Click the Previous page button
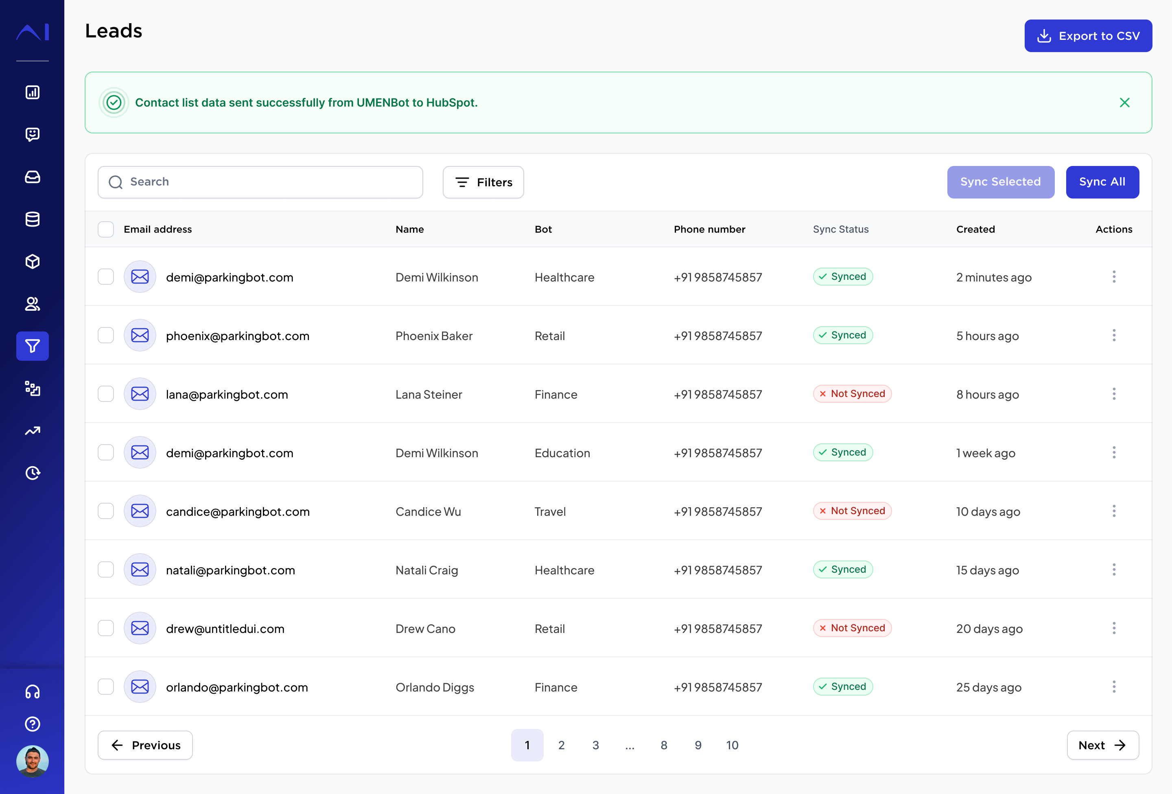Viewport: 1172px width, 794px height. tap(145, 745)
